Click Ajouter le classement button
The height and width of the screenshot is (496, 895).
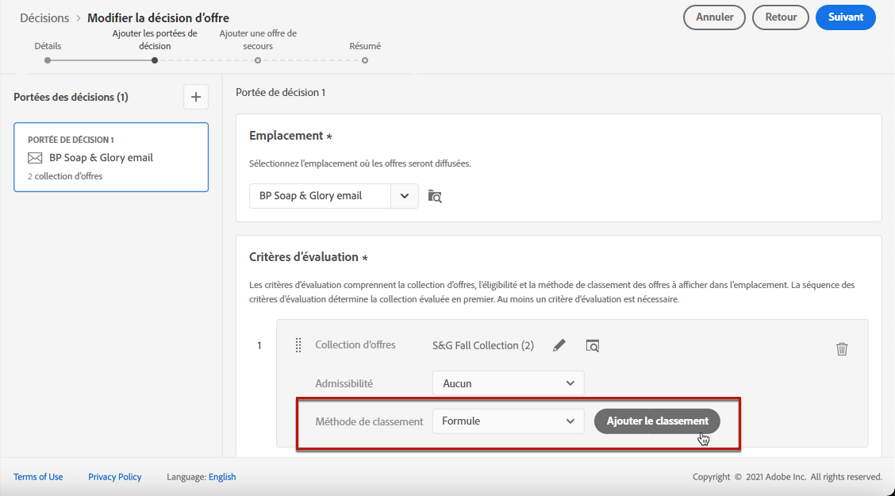click(657, 421)
